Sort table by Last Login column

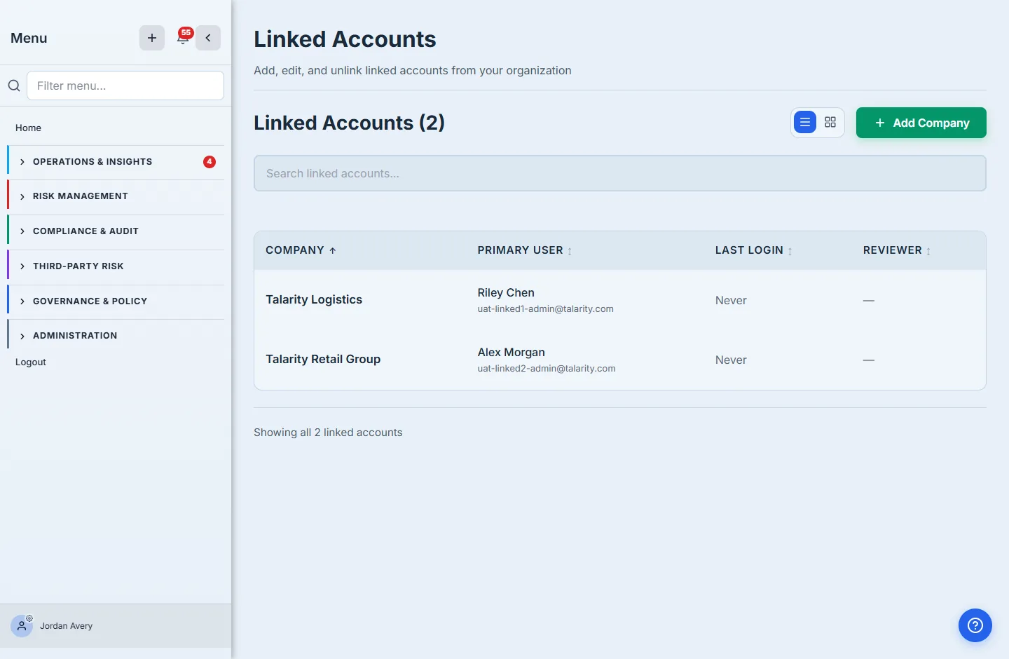[754, 250]
